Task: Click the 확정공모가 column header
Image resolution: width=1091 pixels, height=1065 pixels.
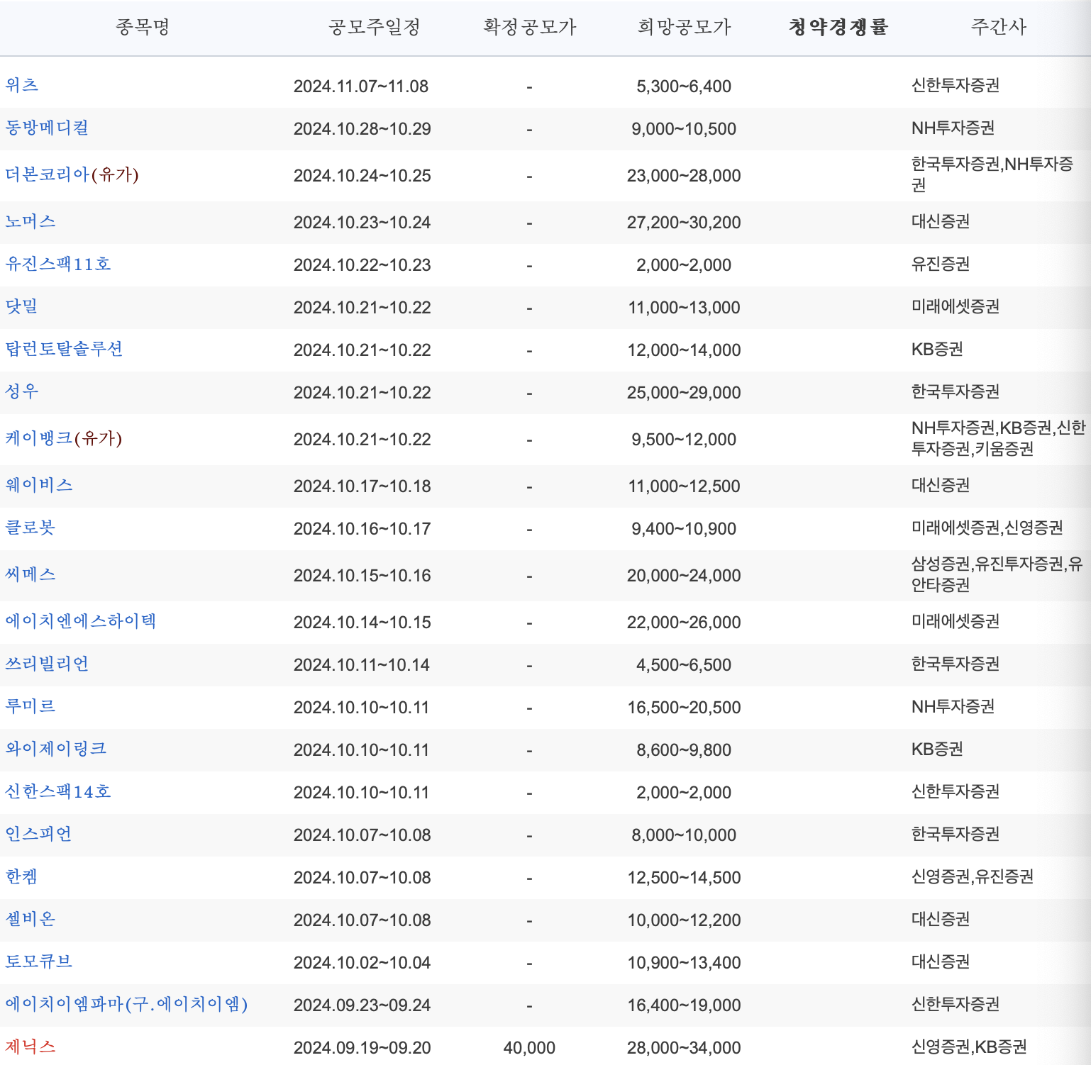Action: pos(530,27)
